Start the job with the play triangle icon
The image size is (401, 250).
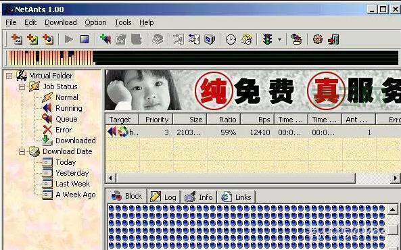(x=68, y=39)
